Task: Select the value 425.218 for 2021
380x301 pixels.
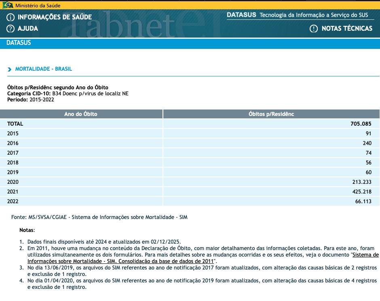Action: pyautogui.click(x=362, y=192)
